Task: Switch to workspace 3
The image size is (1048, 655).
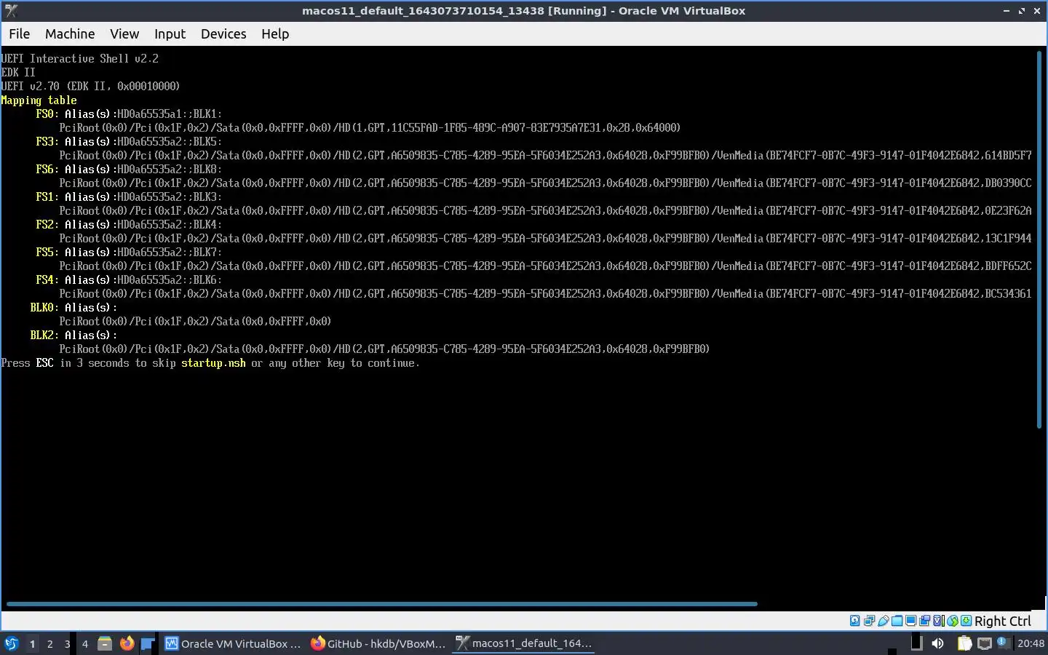Action: pyautogui.click(x=67, y=643)
